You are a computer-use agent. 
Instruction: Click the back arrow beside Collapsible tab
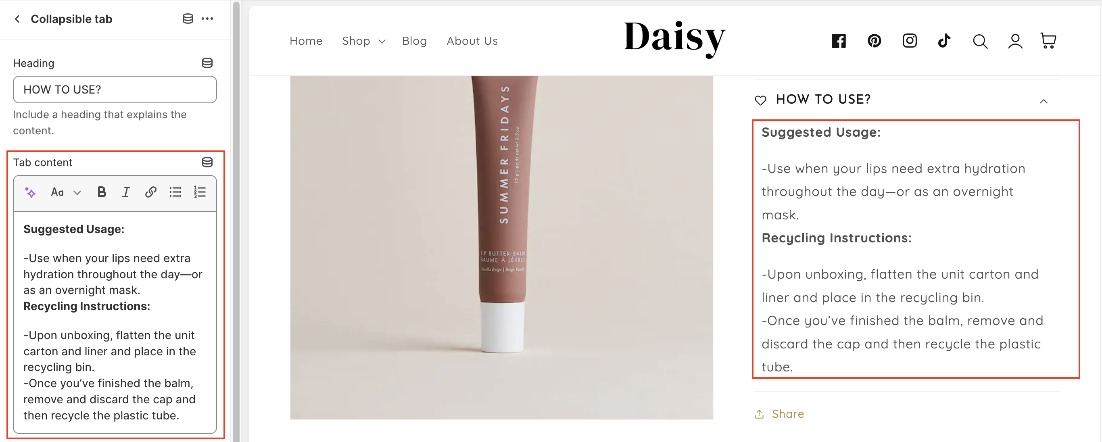pos(17,19)
